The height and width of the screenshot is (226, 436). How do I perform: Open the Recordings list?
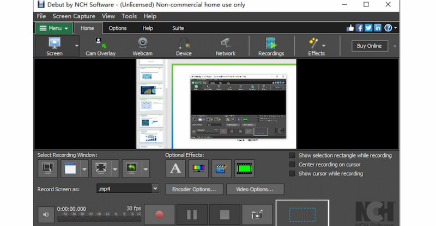(x=271, y=46)
